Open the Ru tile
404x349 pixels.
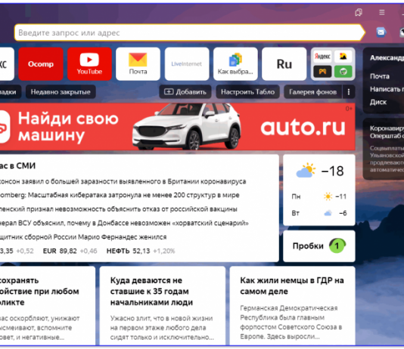pos(284,63)
